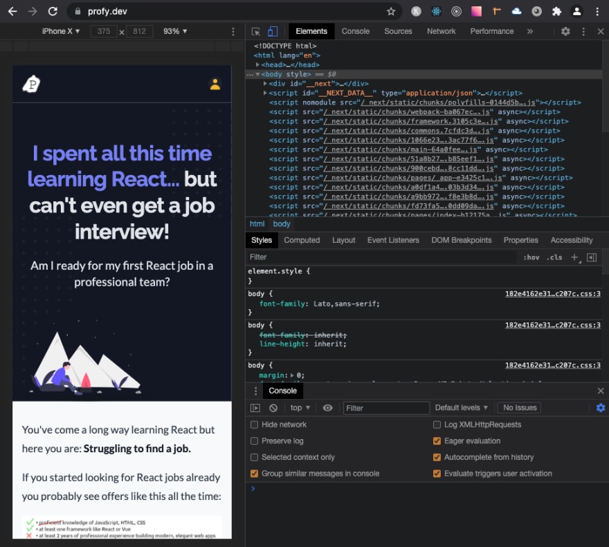Disable Autocomplete from history checkbox

point(437,457)
